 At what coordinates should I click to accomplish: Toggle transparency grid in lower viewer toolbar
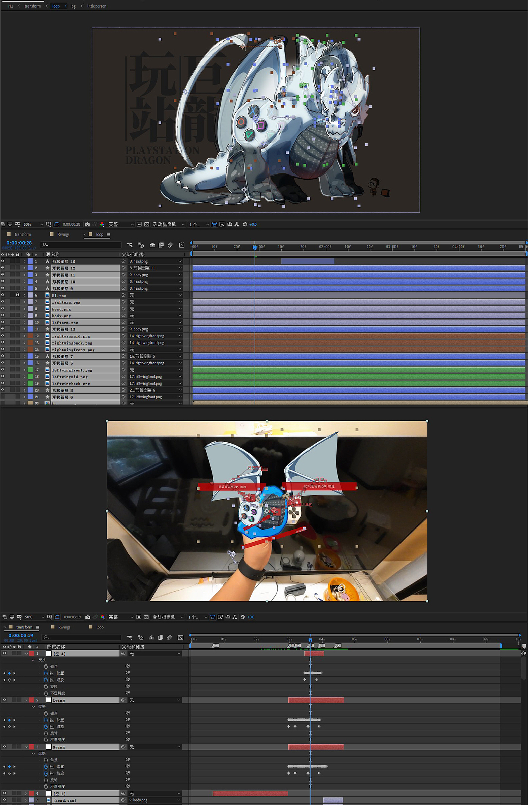(x=146, y=617)
